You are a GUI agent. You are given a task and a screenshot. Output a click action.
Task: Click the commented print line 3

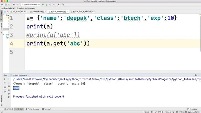coord(53,35)
